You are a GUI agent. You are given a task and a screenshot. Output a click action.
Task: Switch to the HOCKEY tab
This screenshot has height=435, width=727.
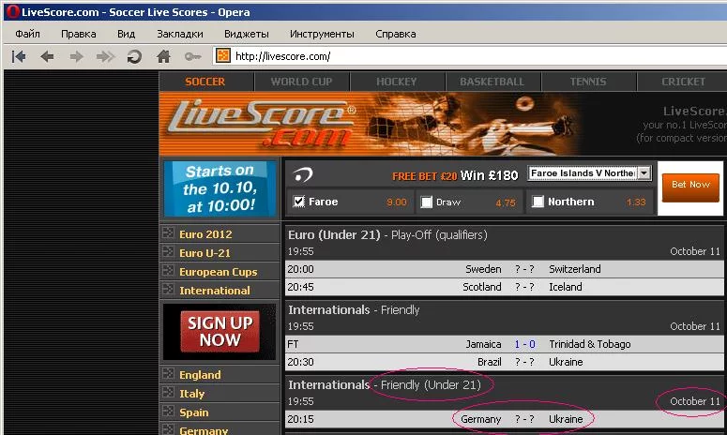[397, 82]
